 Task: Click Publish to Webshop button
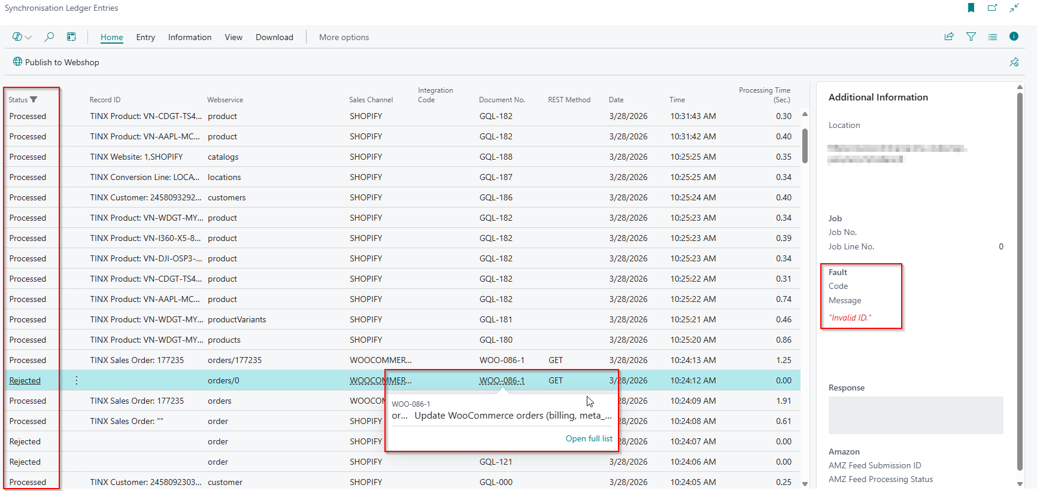56,62
